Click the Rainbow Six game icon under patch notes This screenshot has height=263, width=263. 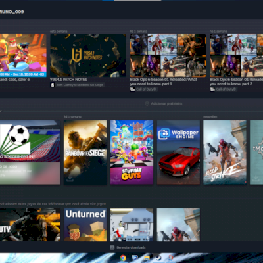pyautogui.click(x=53, y=85)
